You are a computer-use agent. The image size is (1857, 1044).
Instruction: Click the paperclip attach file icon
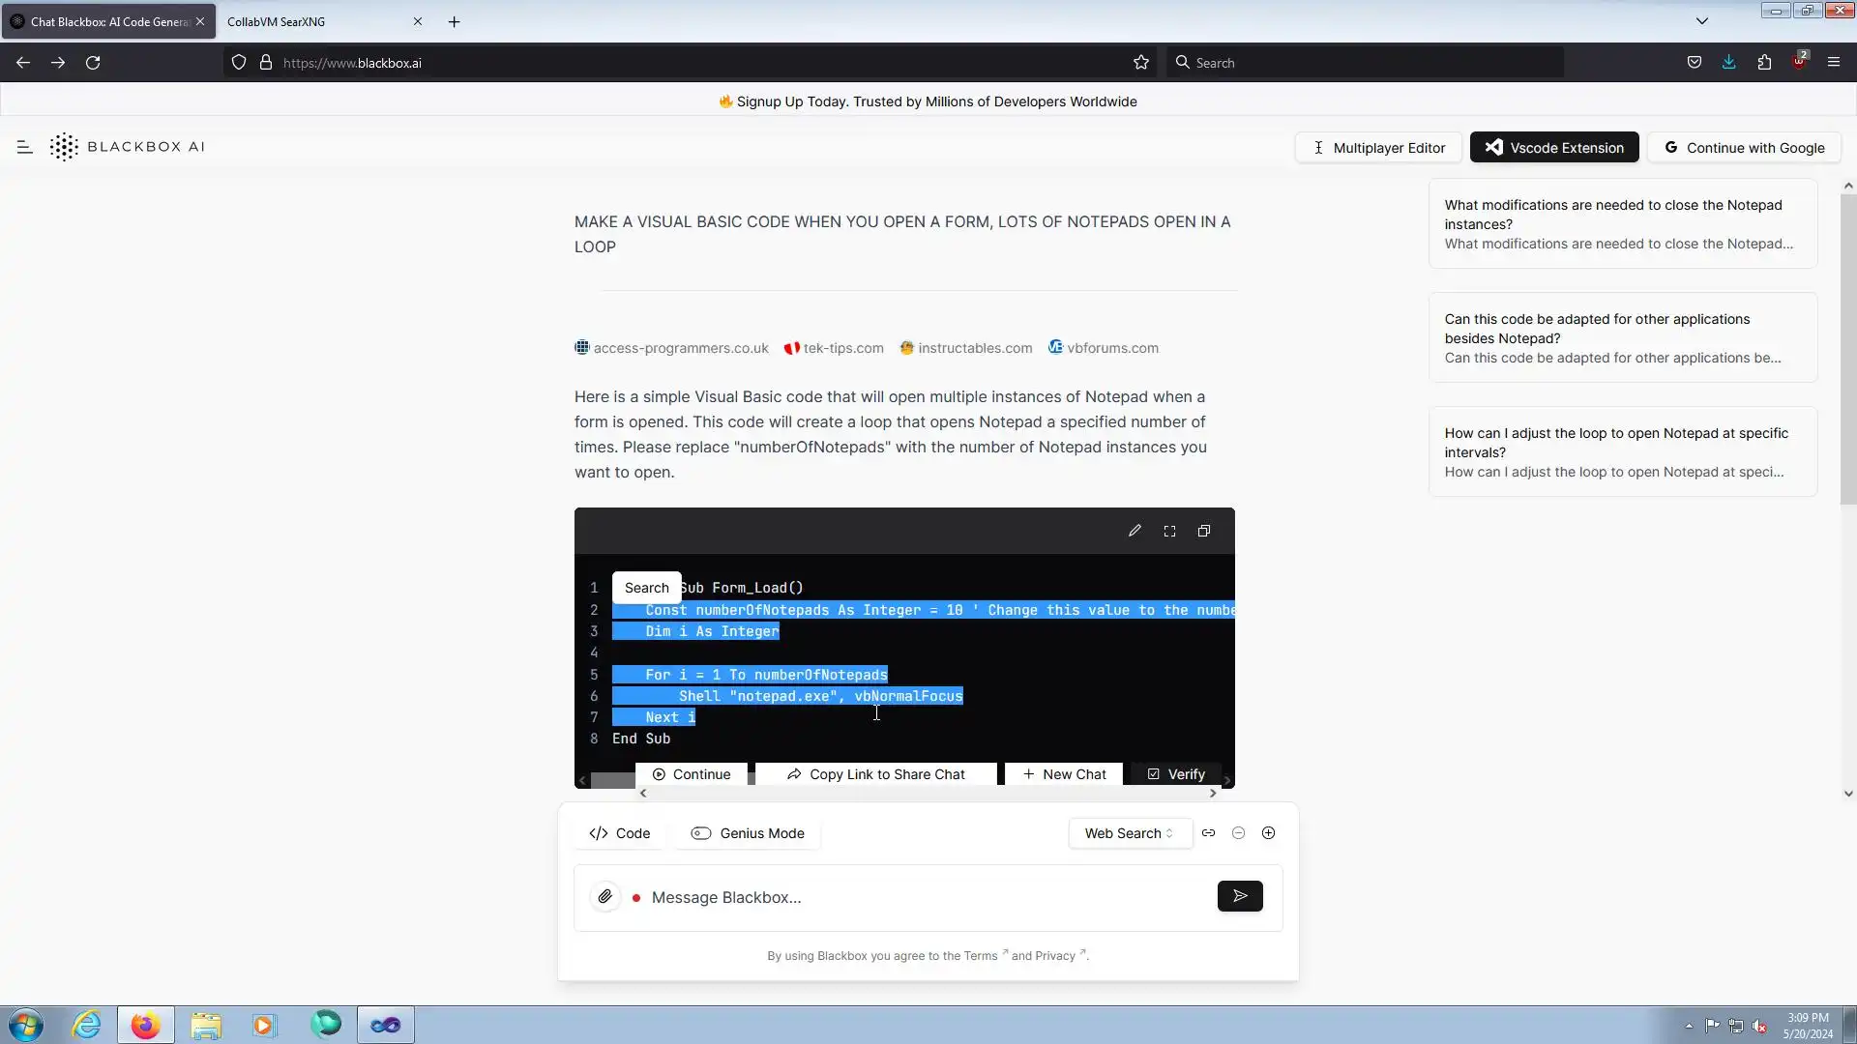click(605, 897)
